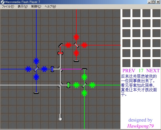Click the topmost green star target

pyautogui.click(x=84, y=77)
